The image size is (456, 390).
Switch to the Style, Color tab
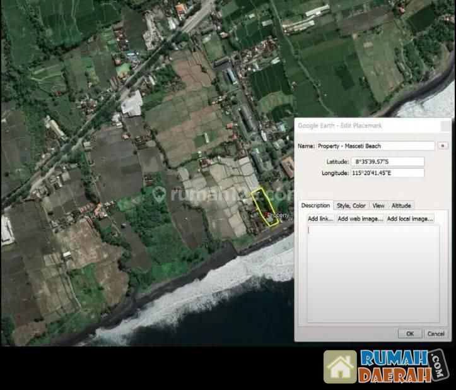point(351,205)
